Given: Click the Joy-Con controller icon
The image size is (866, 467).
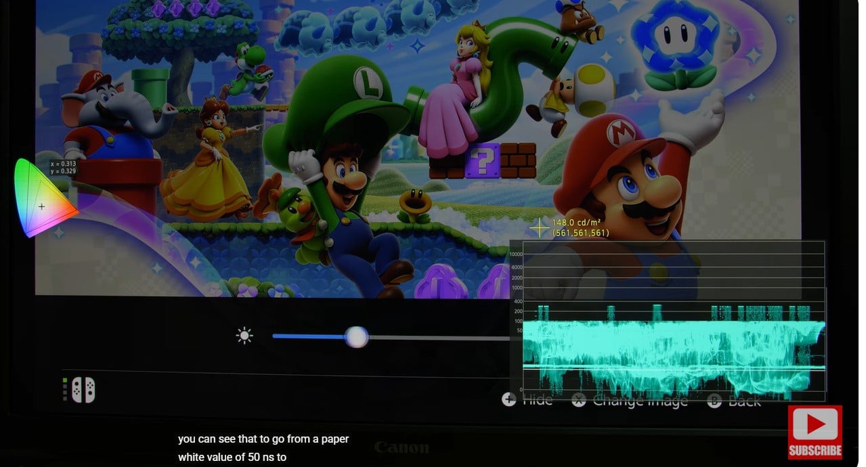Looking at the screenshot, I should coord(84,389).
